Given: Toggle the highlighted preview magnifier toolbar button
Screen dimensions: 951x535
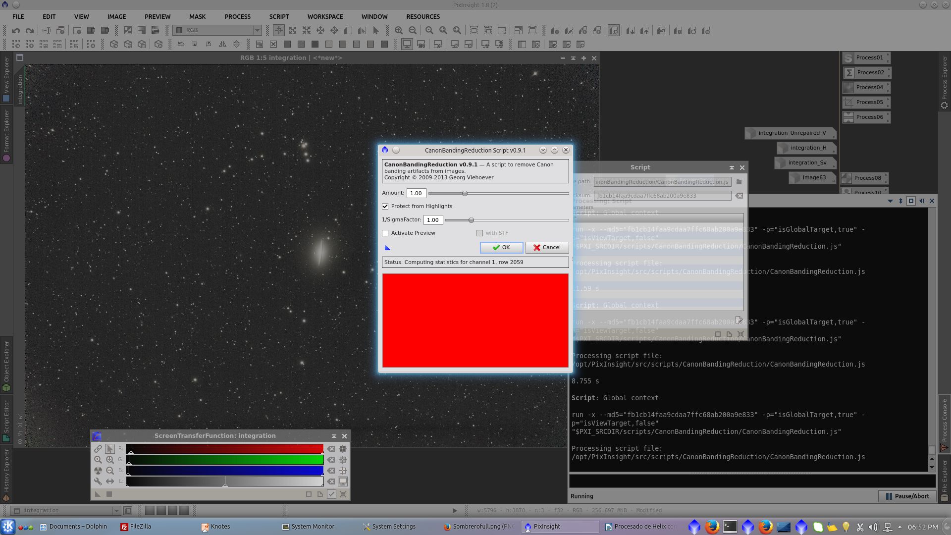Looking at the screenshot, I should tap(614, 31).
